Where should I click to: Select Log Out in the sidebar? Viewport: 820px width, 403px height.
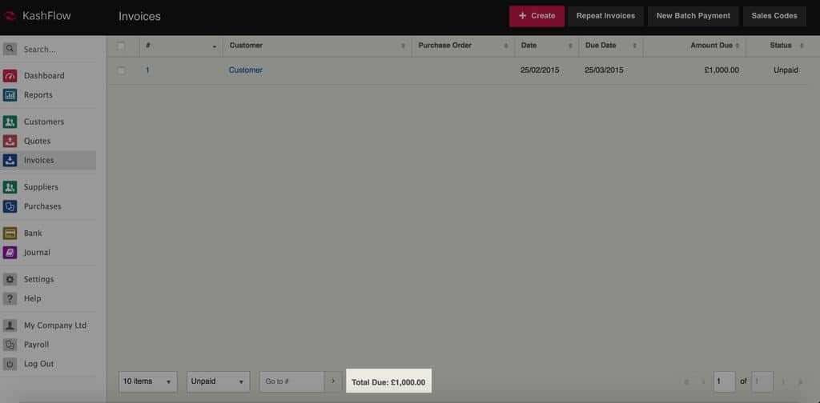tap(38, 364)
